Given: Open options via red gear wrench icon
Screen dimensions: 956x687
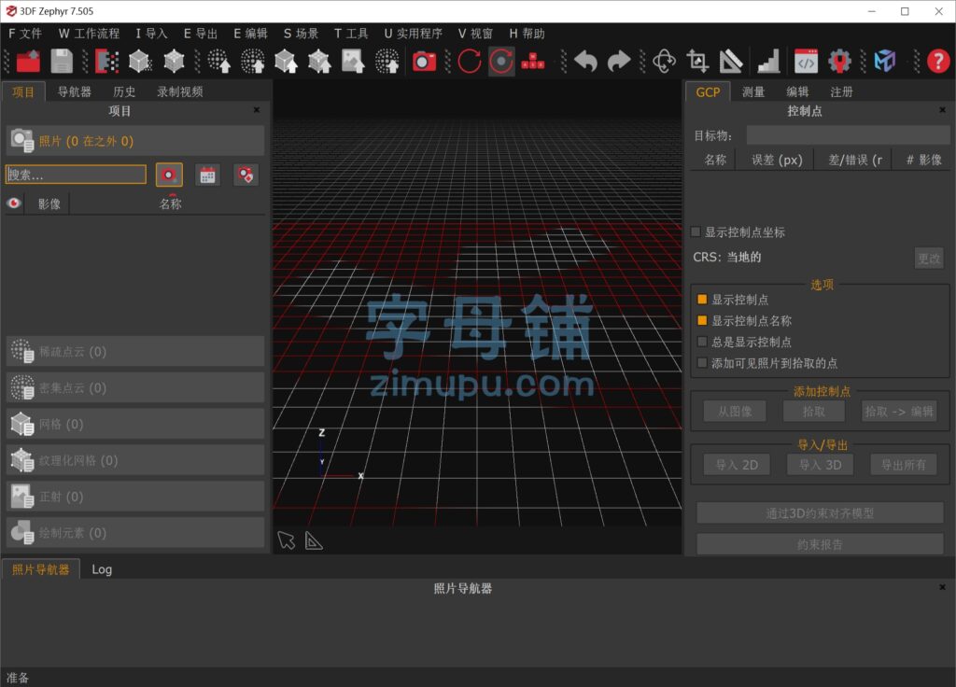Looking at the screenshot, I should pos(839,61).
